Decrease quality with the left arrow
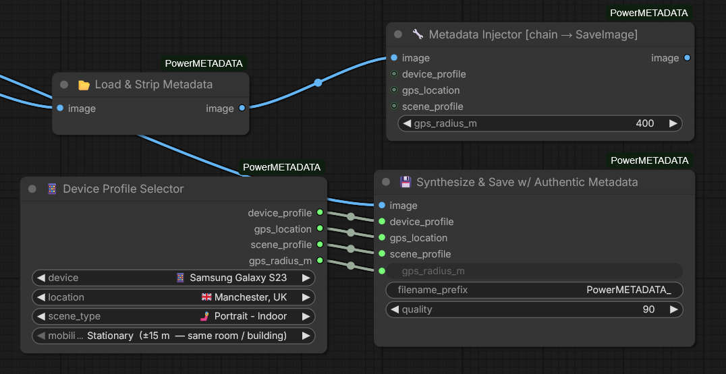 [395, 309]
